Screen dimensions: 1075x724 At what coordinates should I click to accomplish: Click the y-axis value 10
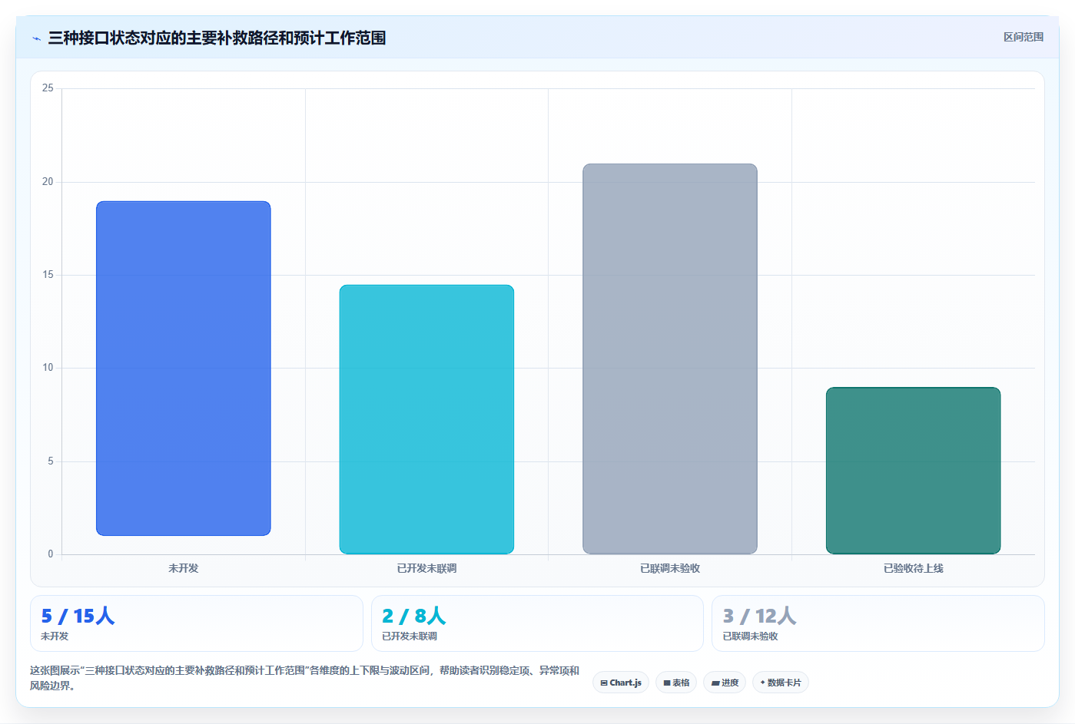pyautogui.click(x=48, y=368)
